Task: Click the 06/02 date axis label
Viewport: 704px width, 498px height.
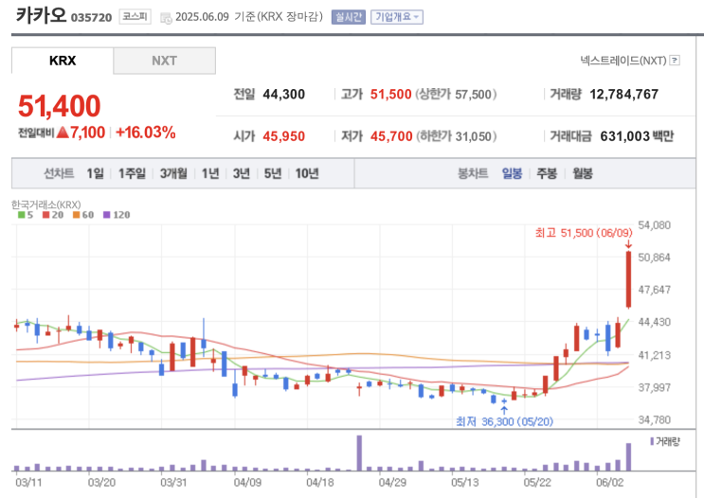Action: pos(609,483)
